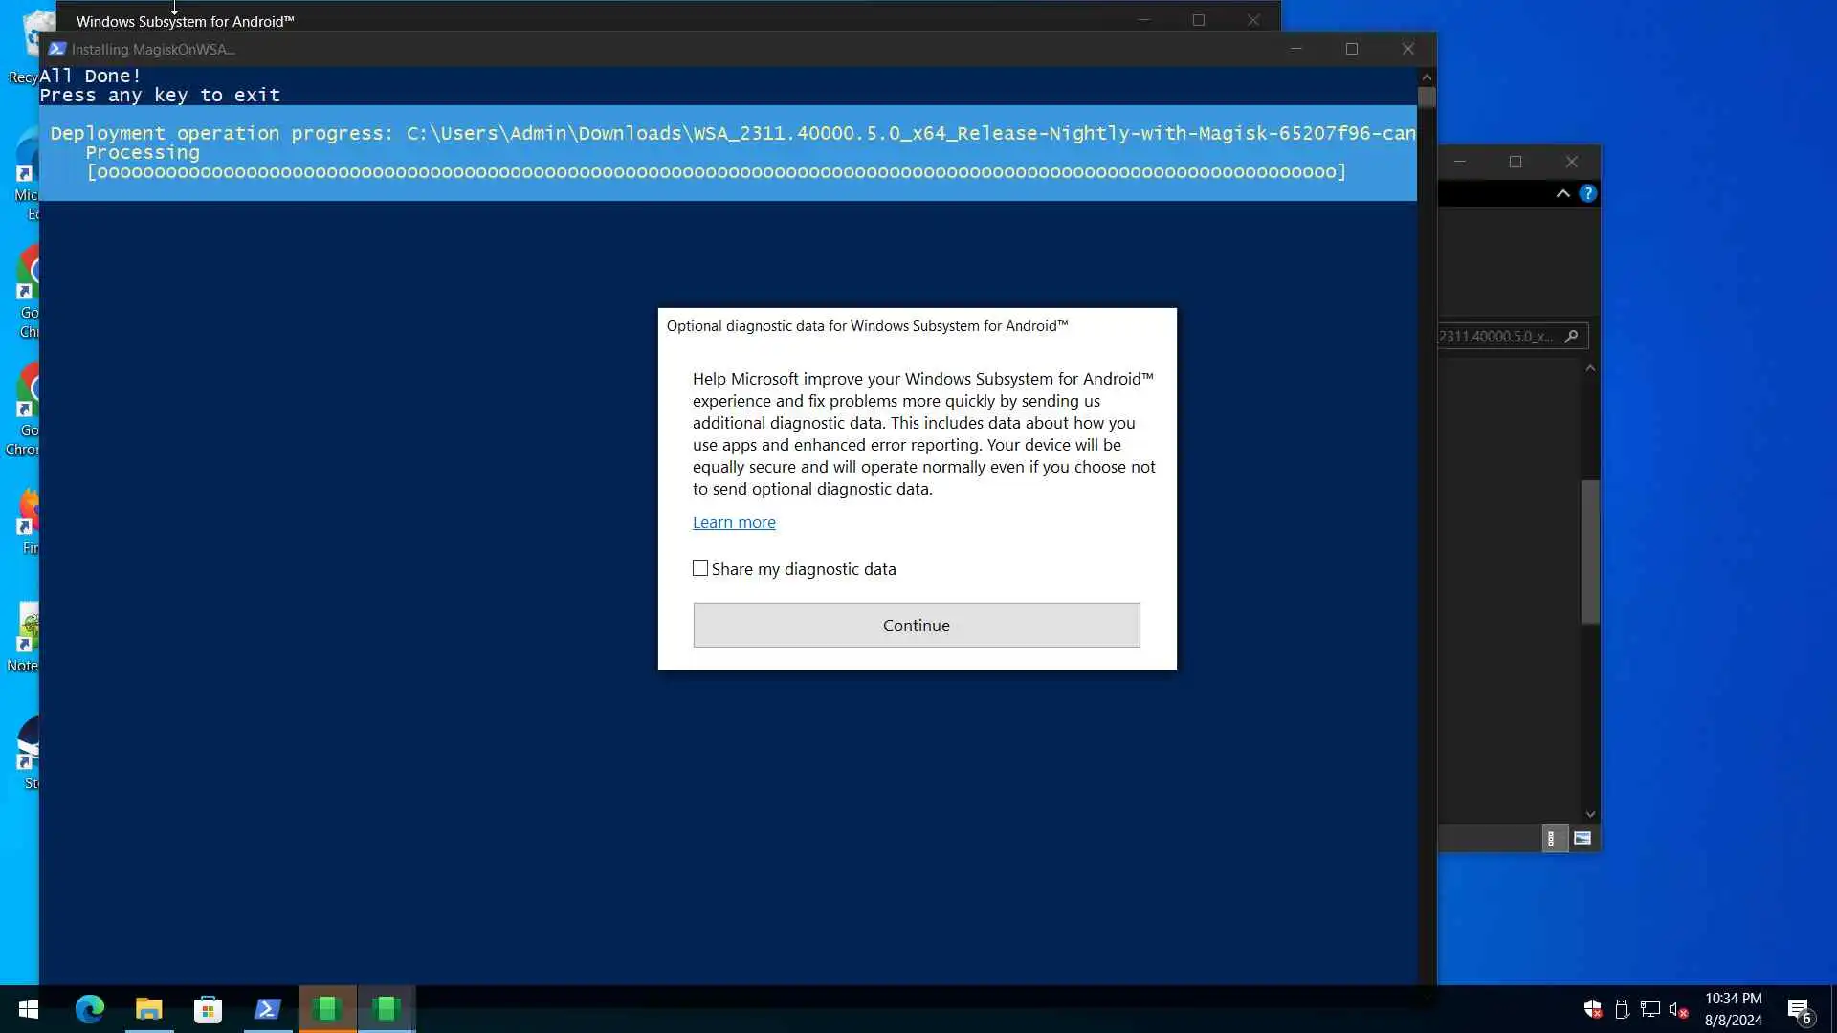Viewport: 1837px width, 1033px height.
Task: Open Microsoft Edge from the taskbar
Action: pos(90,1009)
